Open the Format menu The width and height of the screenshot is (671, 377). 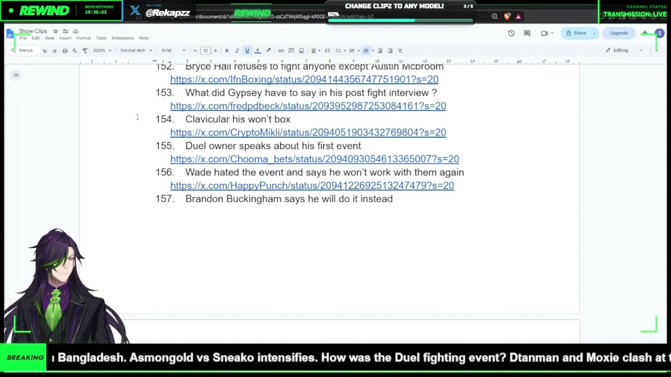tap(83, 38)
